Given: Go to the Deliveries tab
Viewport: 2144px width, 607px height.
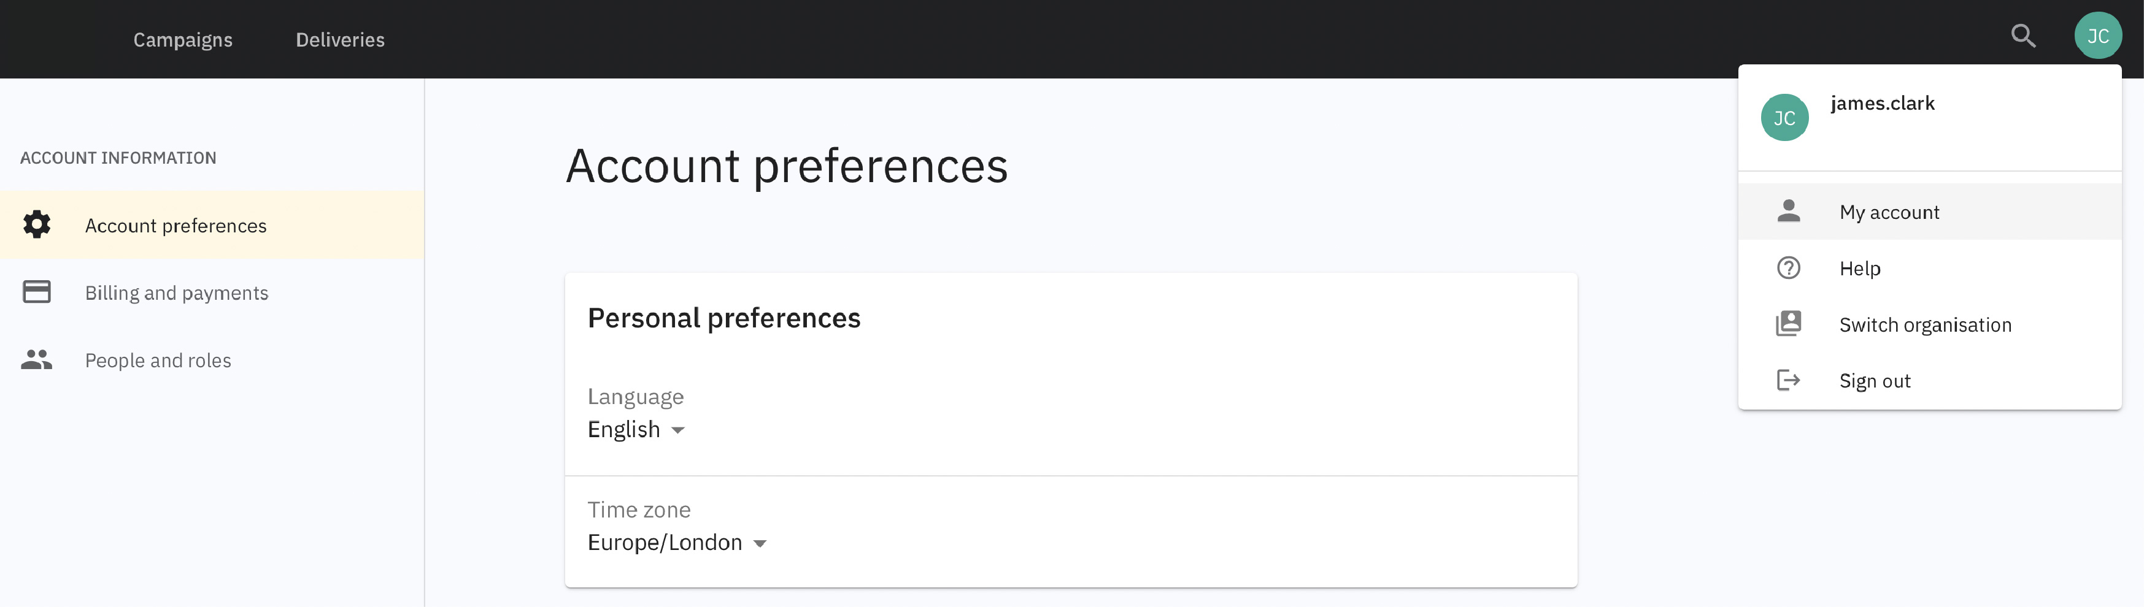Looking at the screenshot, I should click(x=341, y=40).
